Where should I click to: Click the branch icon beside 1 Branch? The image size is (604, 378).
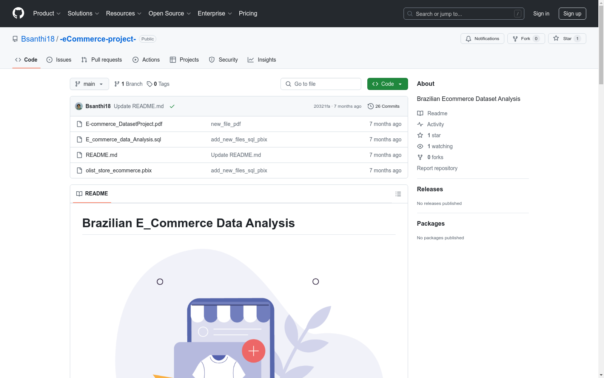point(117,84)
